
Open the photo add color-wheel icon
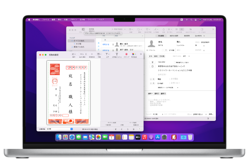(133, 54)
